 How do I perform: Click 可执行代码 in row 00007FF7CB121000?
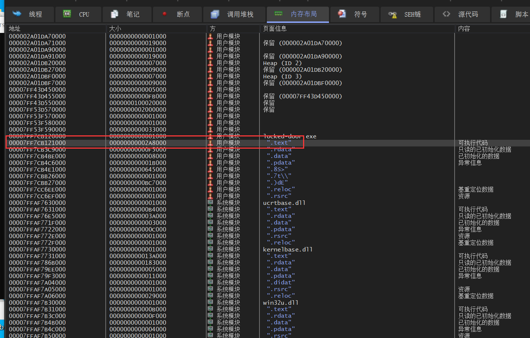coord(473,143)
